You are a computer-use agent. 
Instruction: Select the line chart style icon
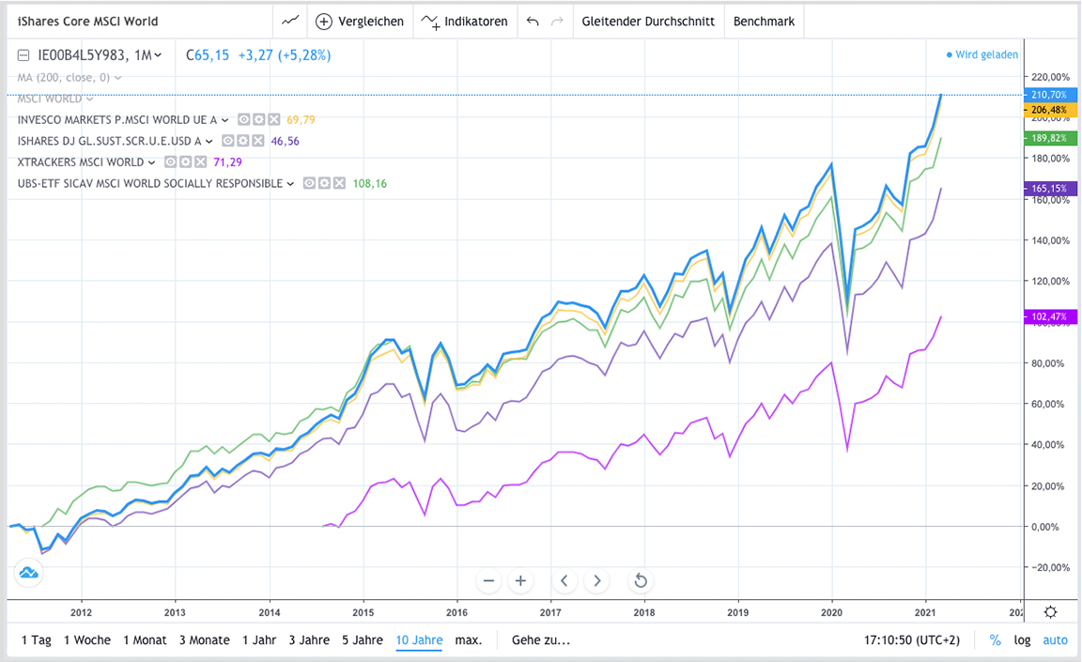[x=289, y=20]
